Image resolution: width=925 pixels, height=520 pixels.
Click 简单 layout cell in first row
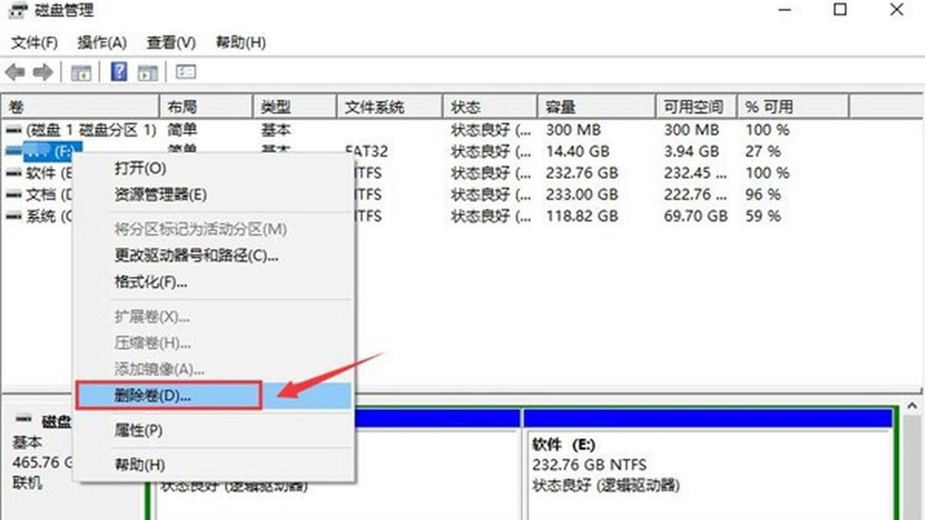(x=182, y=130)
